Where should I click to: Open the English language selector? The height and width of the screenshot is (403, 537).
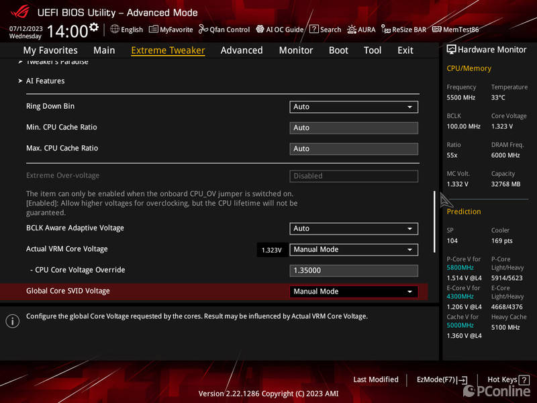127,30
